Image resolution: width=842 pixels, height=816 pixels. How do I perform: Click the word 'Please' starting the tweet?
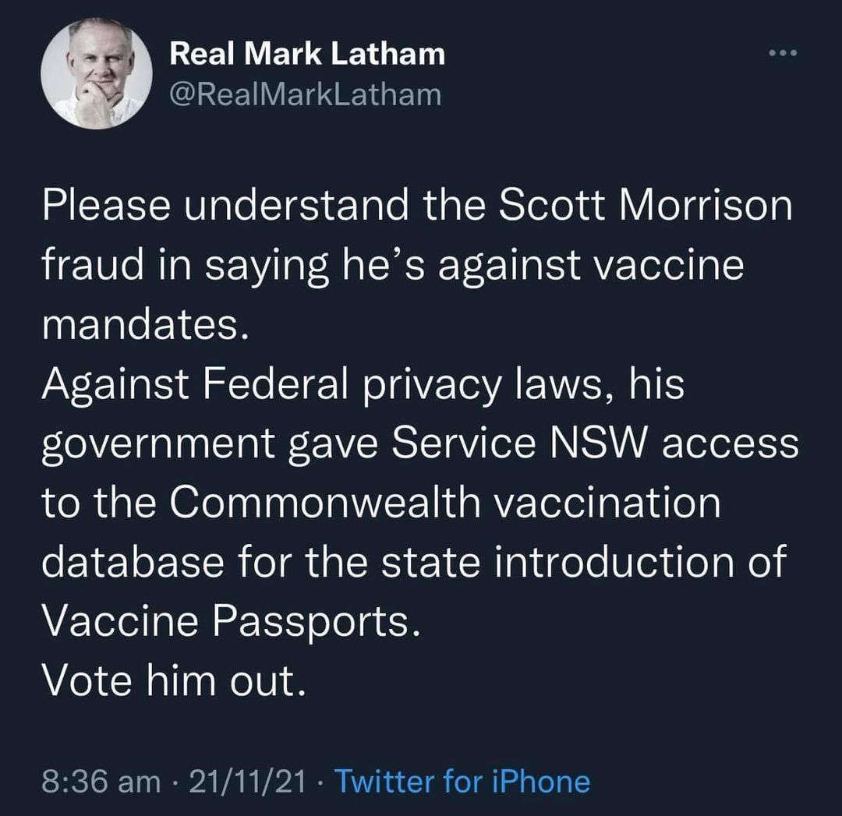point(106,206)
